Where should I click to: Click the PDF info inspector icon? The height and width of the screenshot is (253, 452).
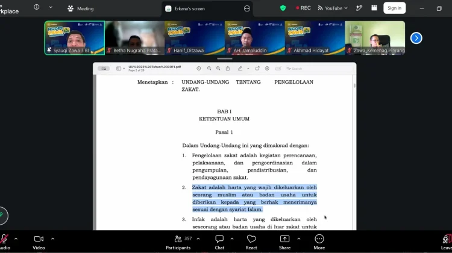(x=199, y=69)
